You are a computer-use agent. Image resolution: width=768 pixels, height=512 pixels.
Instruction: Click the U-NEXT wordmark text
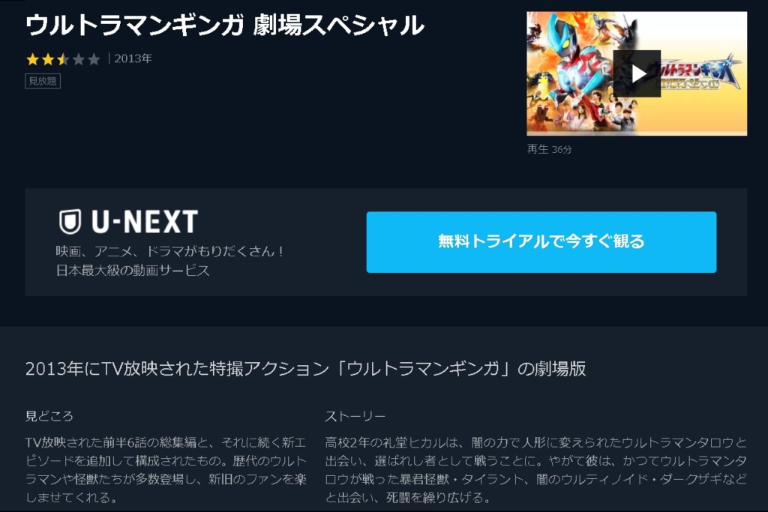click(x=145, y=222)
